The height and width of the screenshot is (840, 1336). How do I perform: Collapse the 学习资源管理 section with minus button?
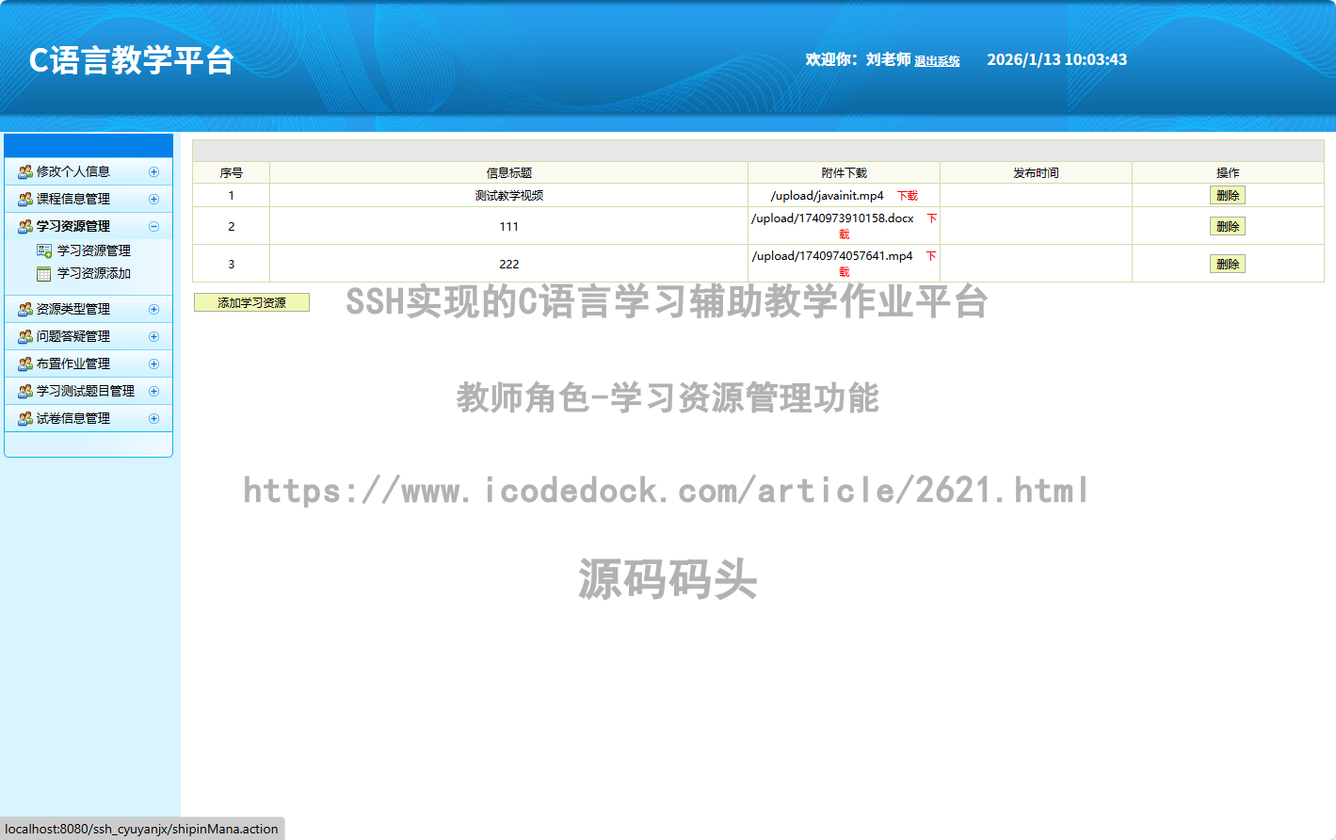pyautogui.click(x=153, y=227)
